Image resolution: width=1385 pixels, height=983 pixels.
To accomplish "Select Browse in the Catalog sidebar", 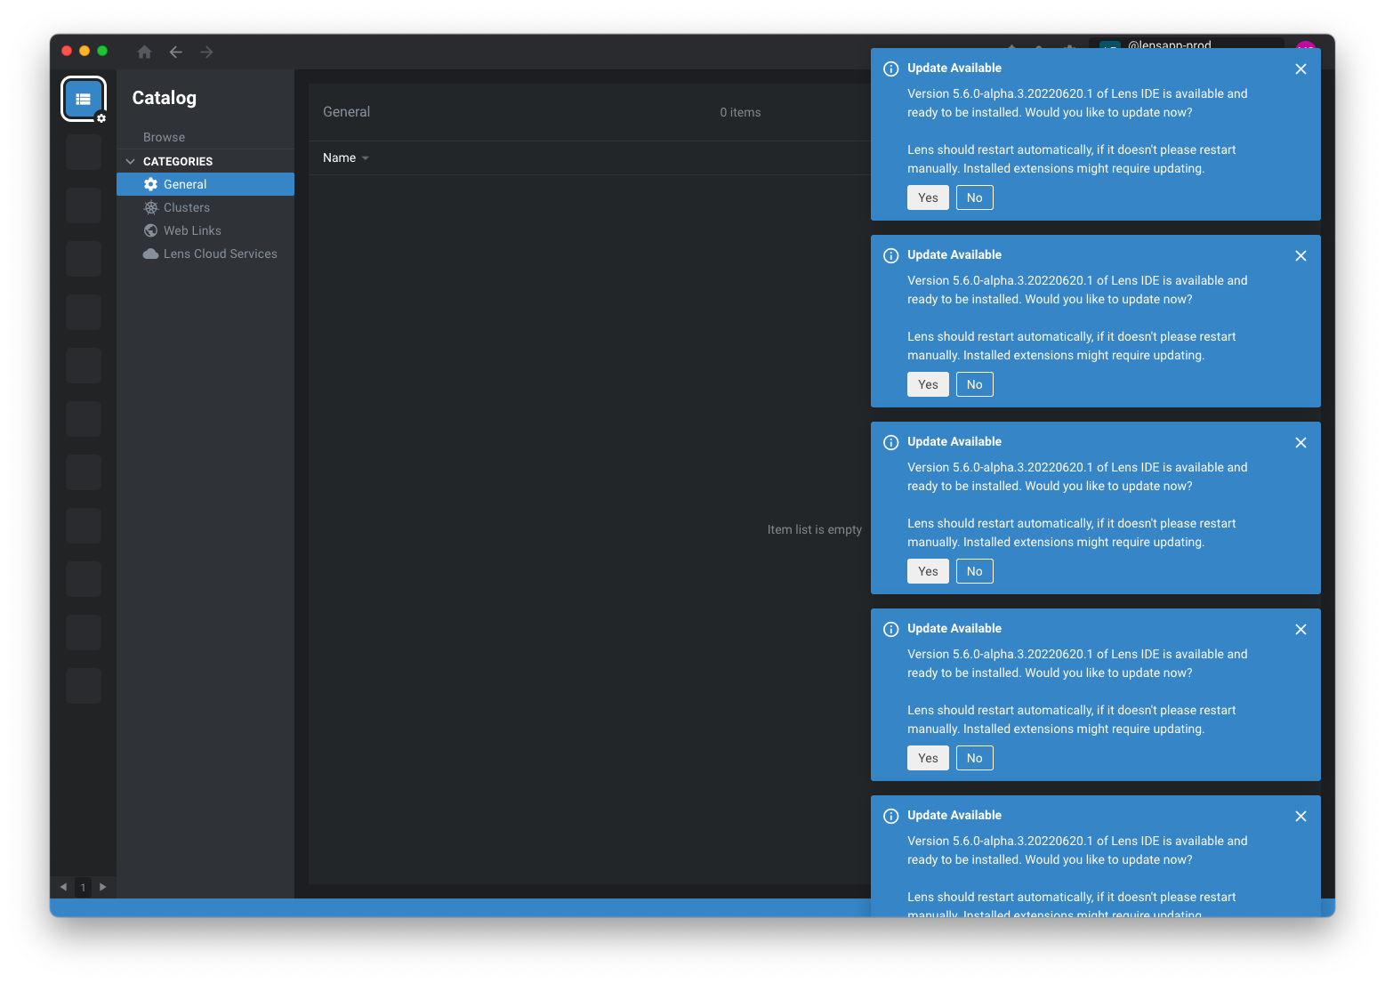I will [164, 136].
